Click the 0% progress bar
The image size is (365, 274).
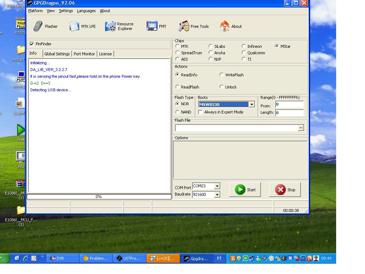99,197
